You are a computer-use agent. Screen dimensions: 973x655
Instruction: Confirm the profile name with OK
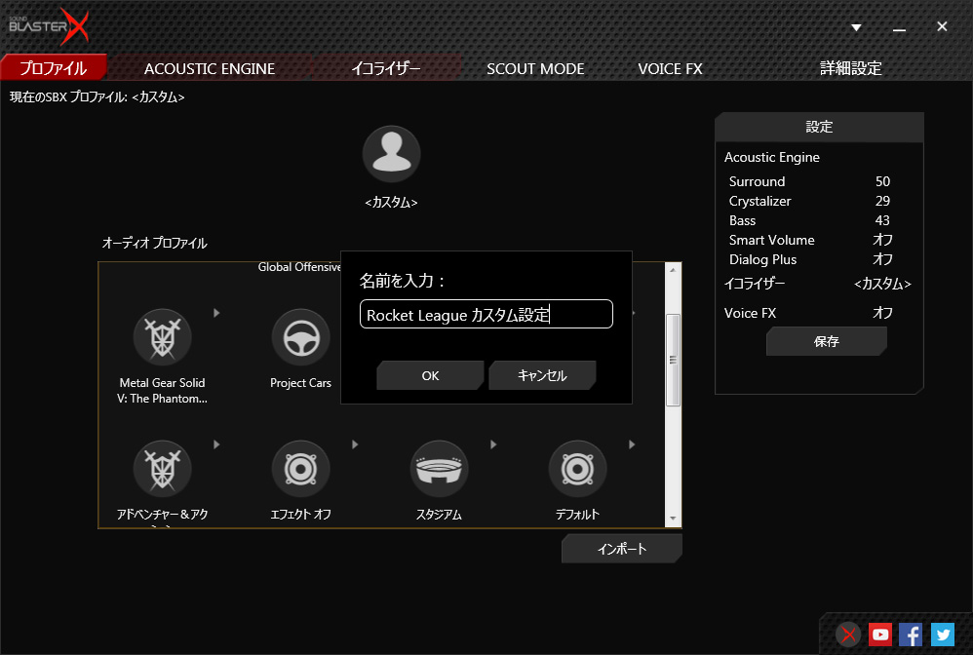(x=430, y=375)
